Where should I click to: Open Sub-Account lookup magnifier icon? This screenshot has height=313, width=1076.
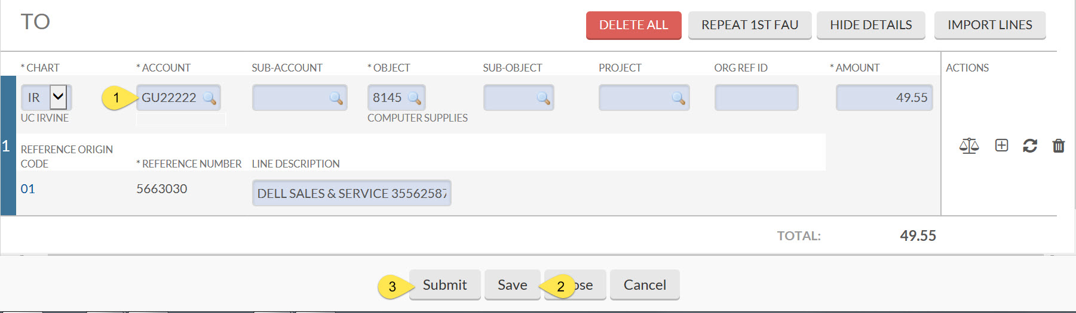tap(336, 98)
